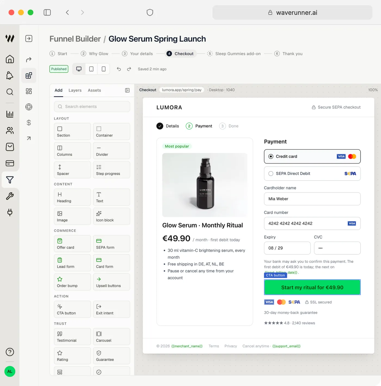Open the wrench tools icon
Screen dimensions: 381x386
click(x=10, y=196)
